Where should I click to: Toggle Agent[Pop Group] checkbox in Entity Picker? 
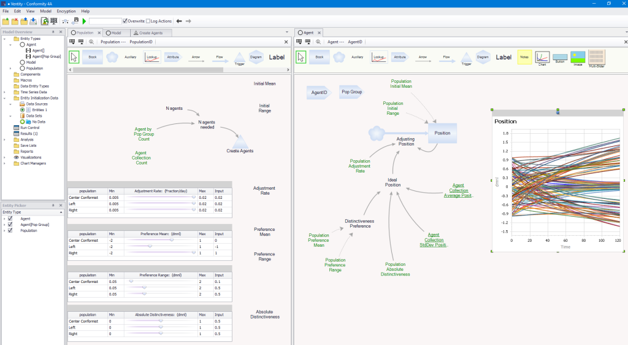(x=10, y=225)
